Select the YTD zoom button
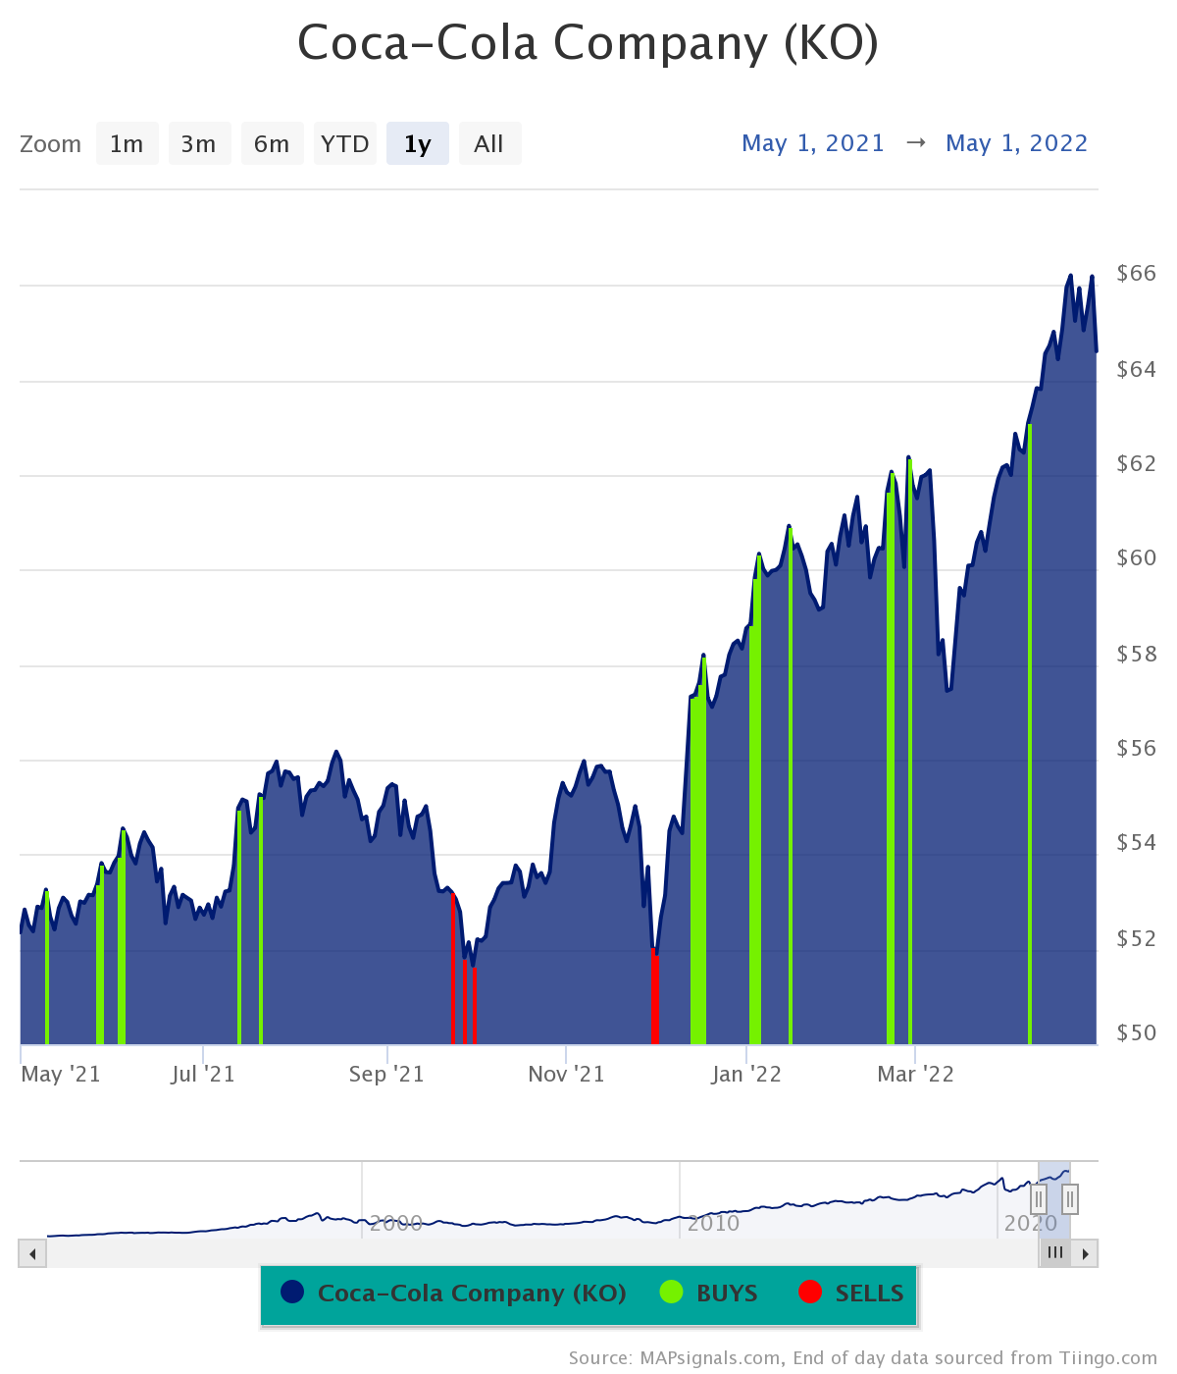Screen dimensions: 1177x1374 coord(344,144)
